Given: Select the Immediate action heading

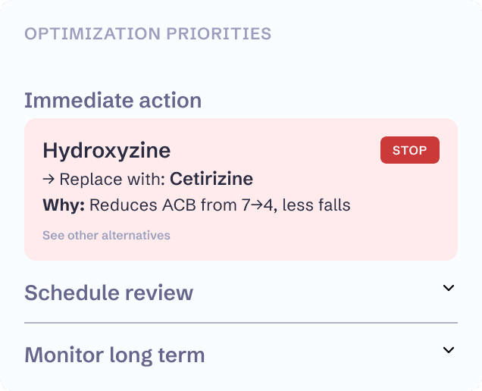Looking at the screenshot, I should [x=113, y=100].
